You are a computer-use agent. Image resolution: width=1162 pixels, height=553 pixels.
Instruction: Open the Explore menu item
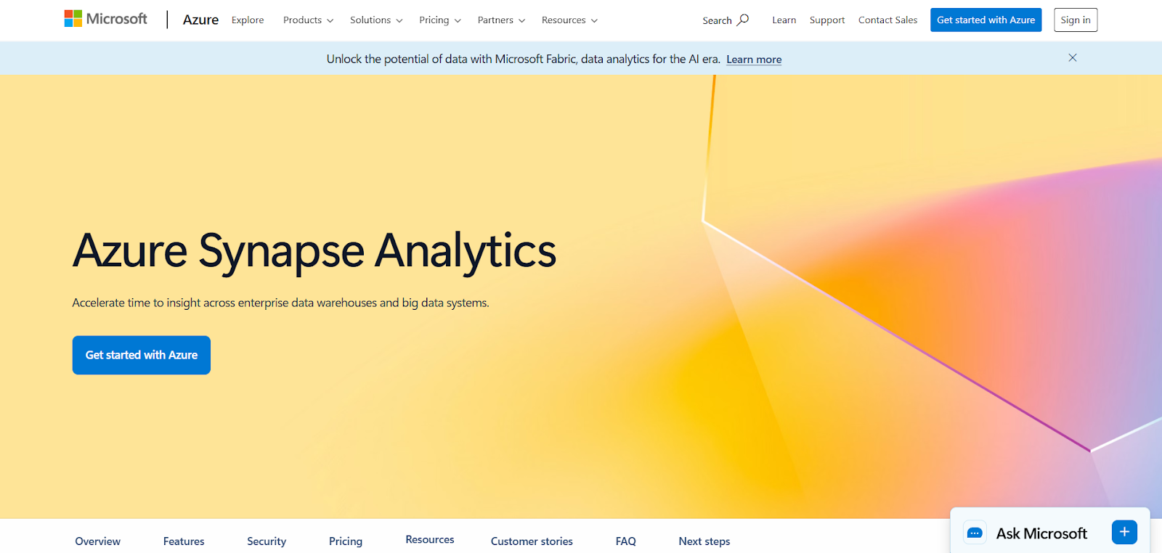click(248, 20)
